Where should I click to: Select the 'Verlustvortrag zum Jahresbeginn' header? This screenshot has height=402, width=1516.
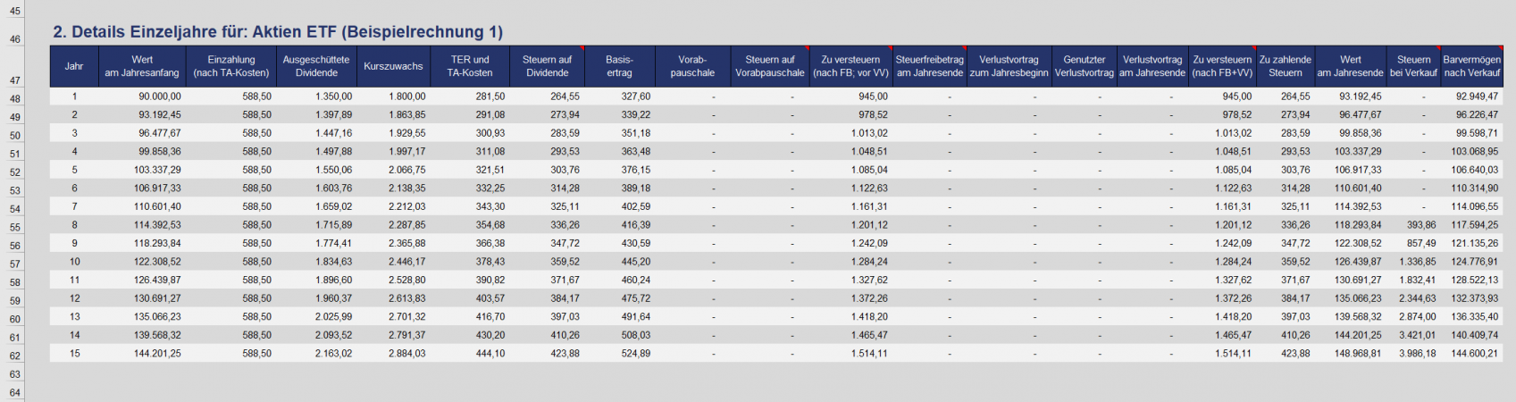point(1008,66)
